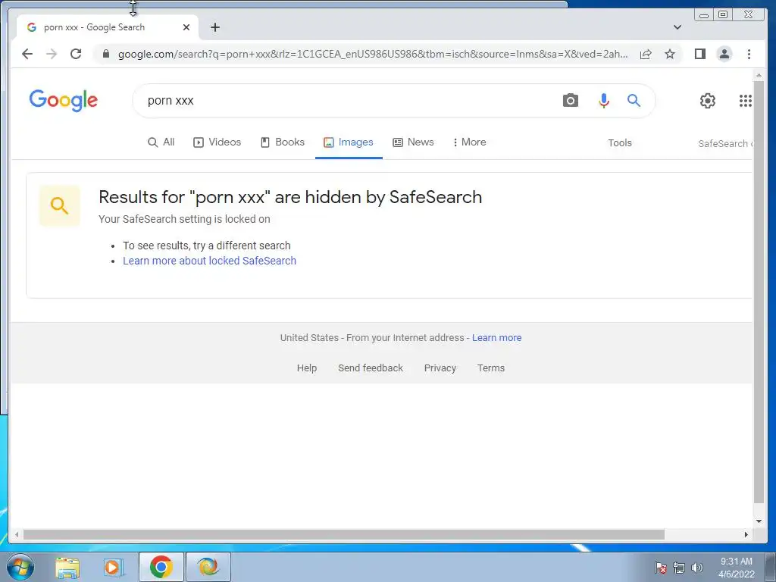
Task: Click the Google logo
Action: tap(64, 101)
